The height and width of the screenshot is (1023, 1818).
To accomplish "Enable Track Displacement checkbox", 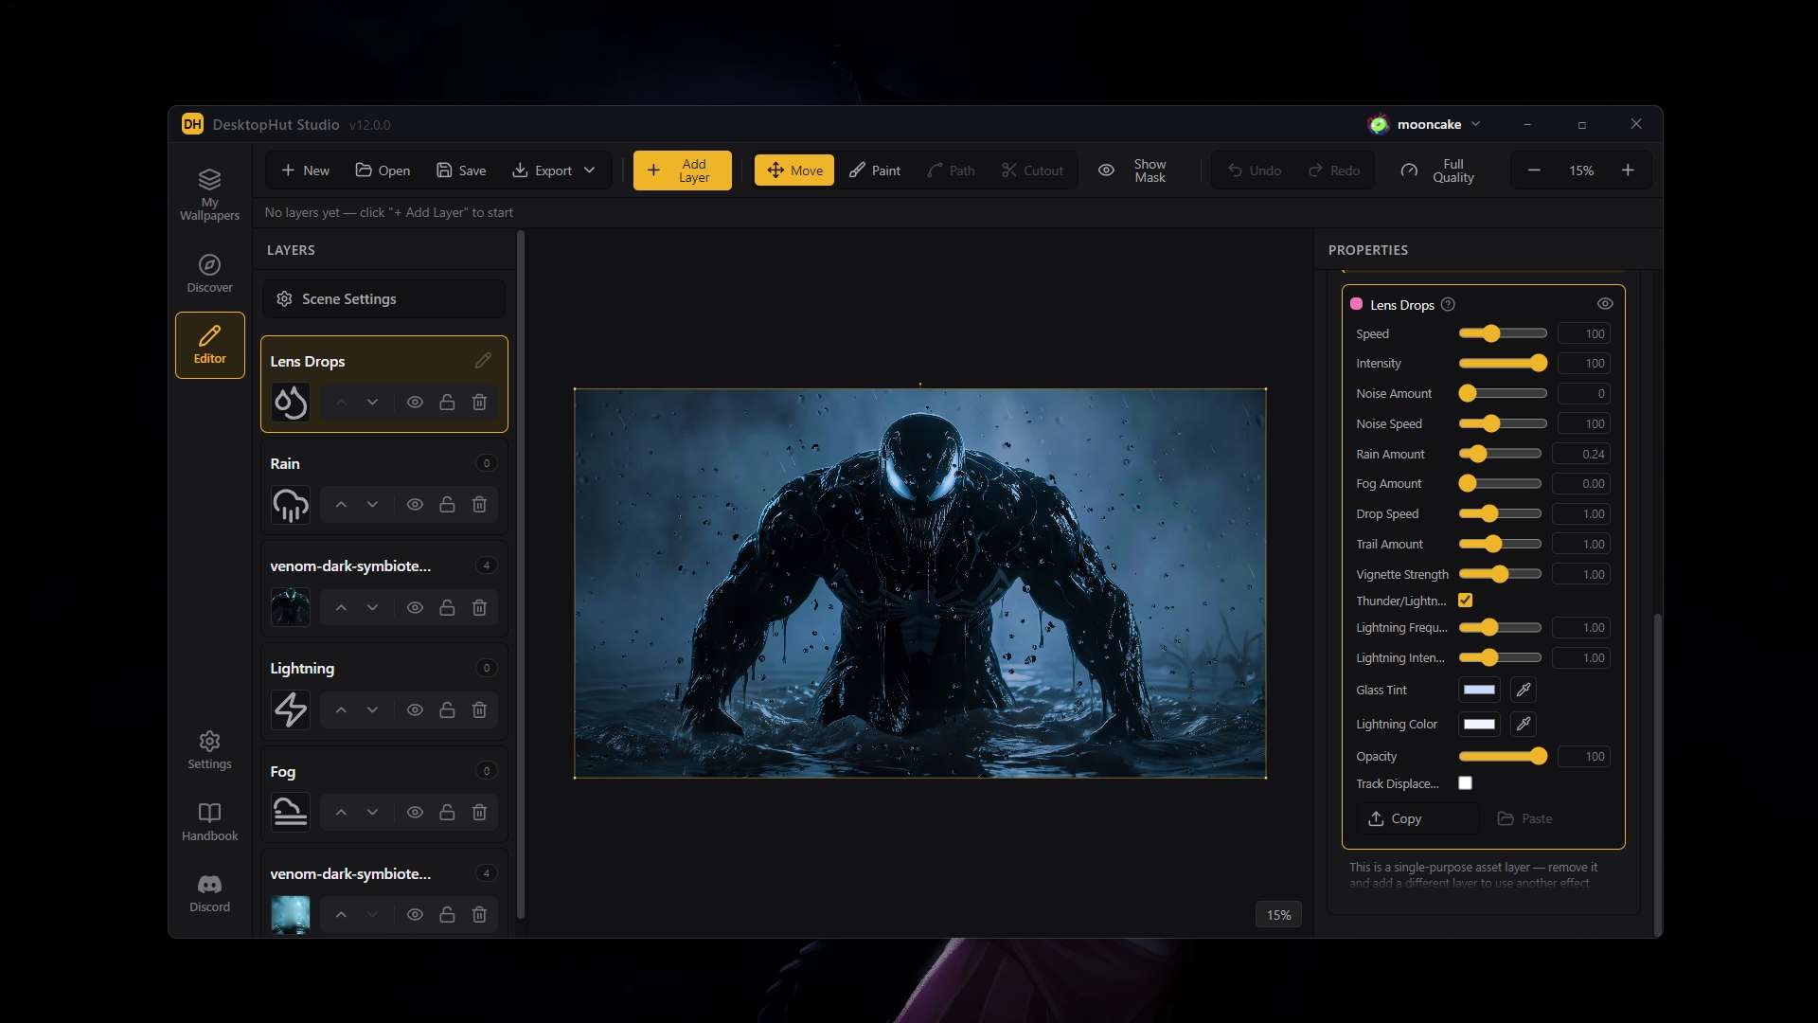I will [x=1465, y=783].
